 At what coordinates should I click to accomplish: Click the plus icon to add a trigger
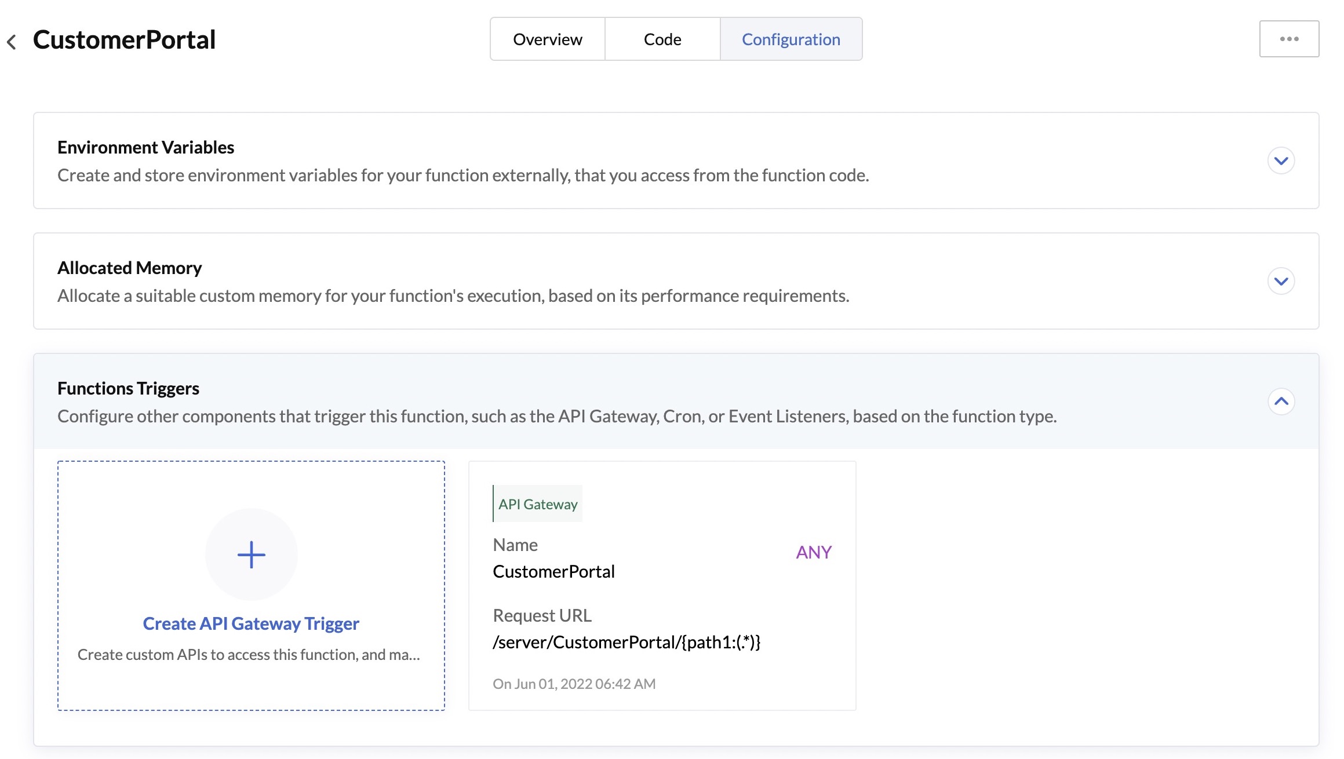click(x=251, y=554)
